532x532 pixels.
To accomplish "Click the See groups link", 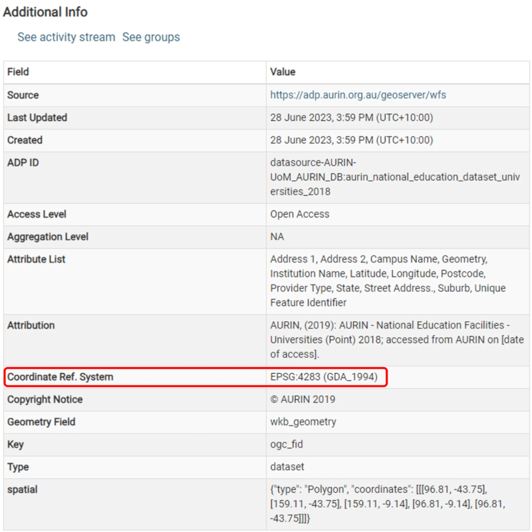I will [151, 37].
